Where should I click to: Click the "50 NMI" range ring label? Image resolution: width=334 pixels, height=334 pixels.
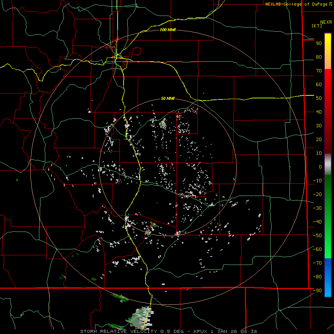pyautogui.click(x=168, y=98)
